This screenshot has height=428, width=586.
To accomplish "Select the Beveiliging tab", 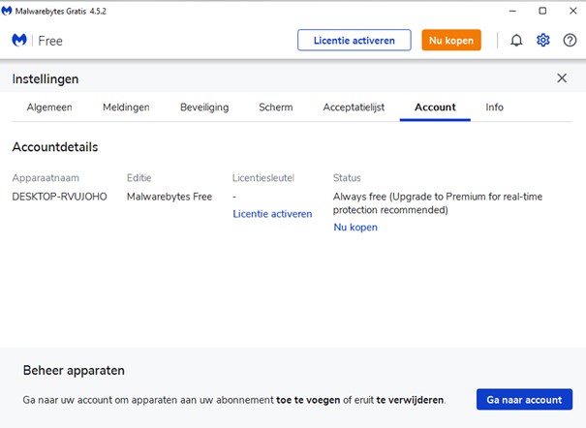I will pos(204,107).
